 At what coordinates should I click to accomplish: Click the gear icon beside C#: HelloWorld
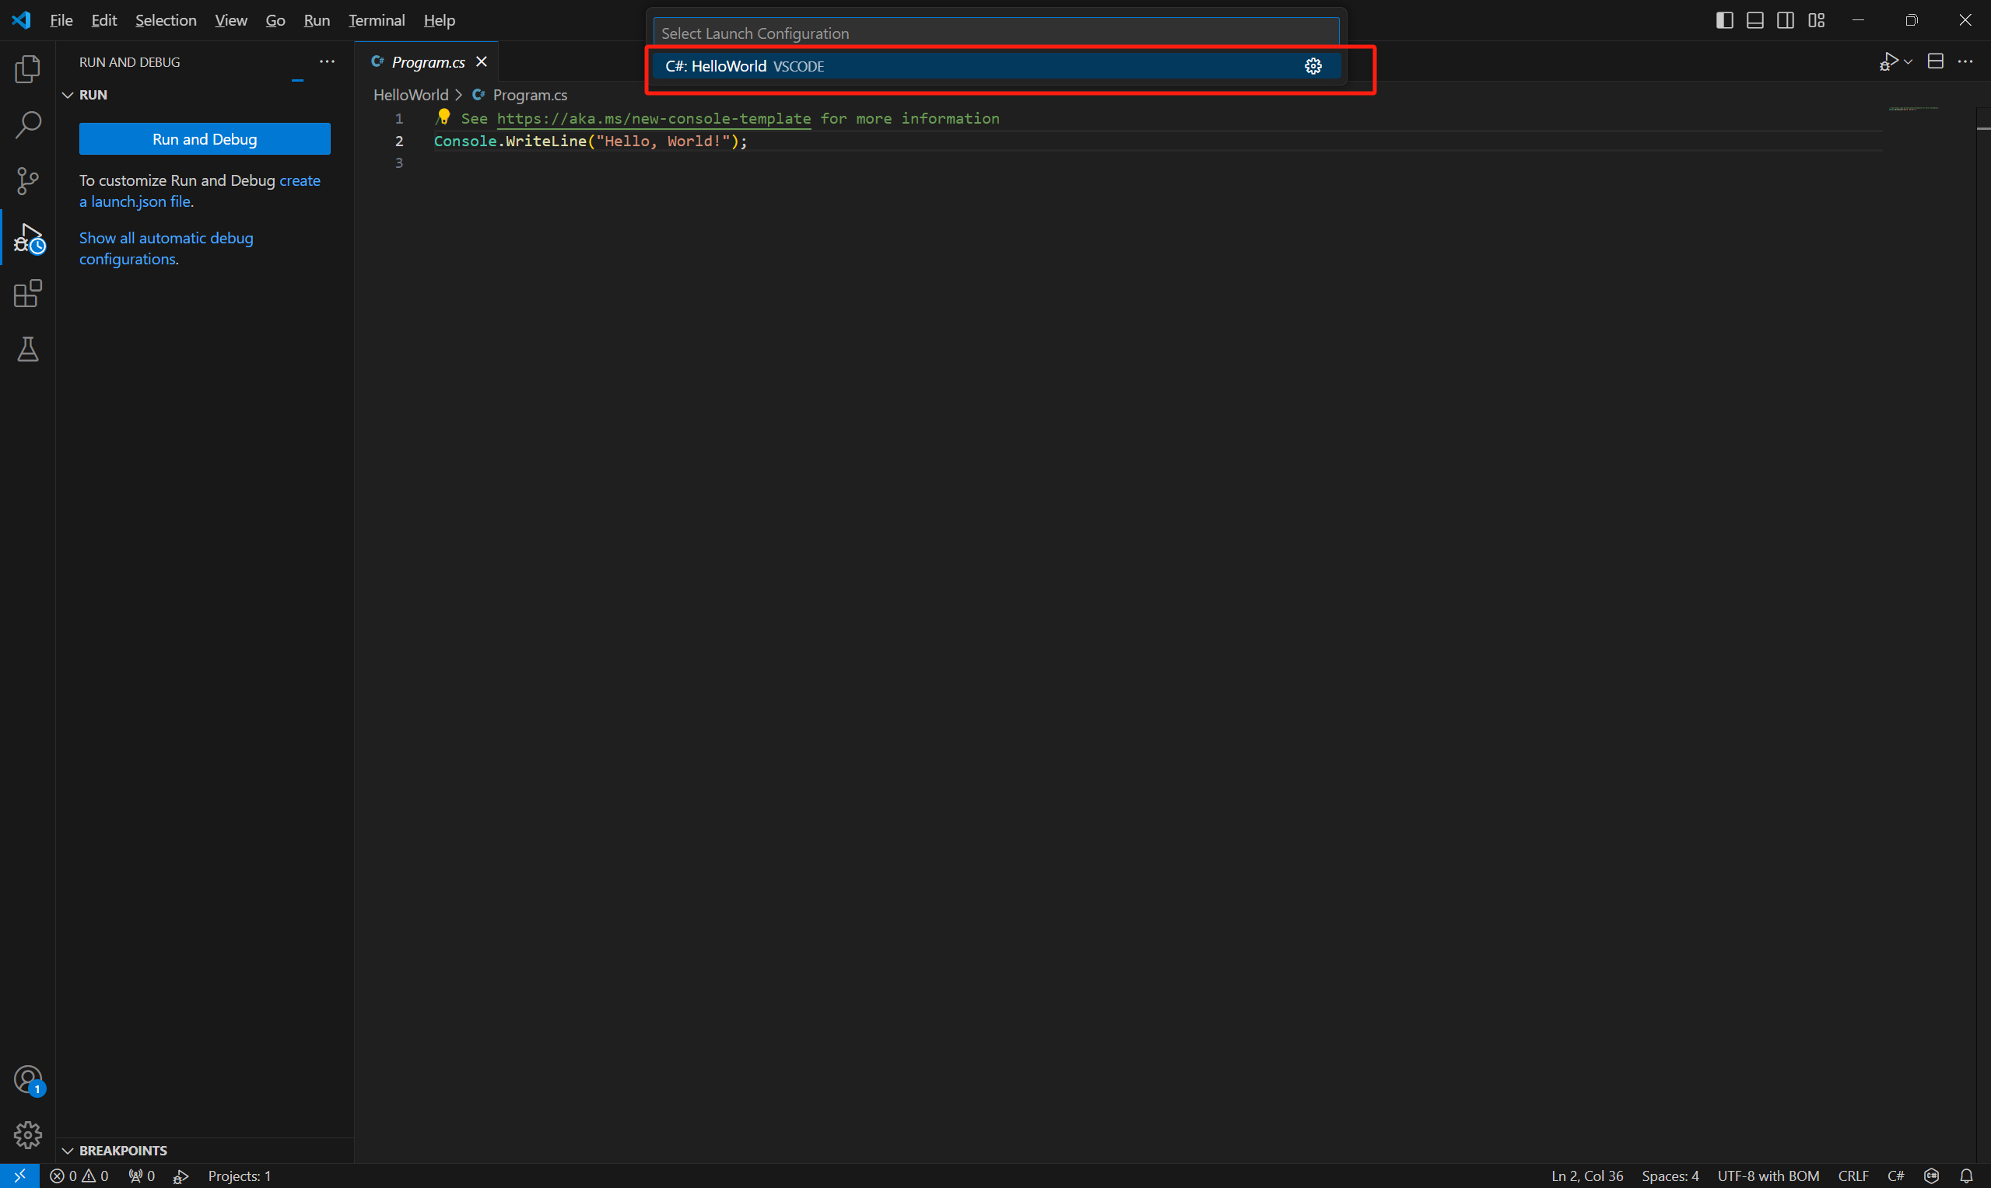[x=1313, y=66]
